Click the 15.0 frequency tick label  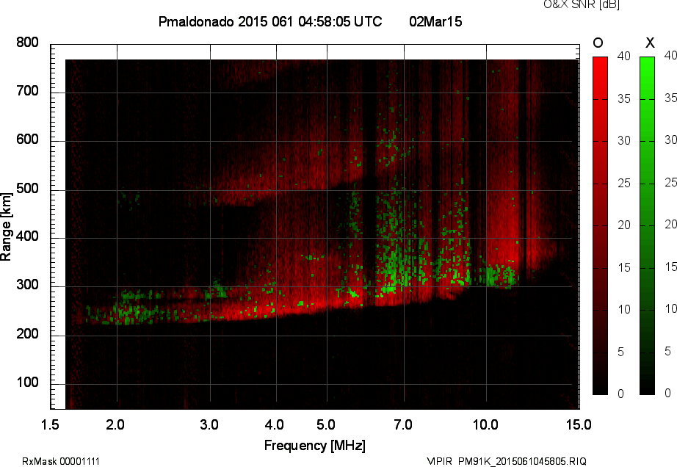click(579, 424)
